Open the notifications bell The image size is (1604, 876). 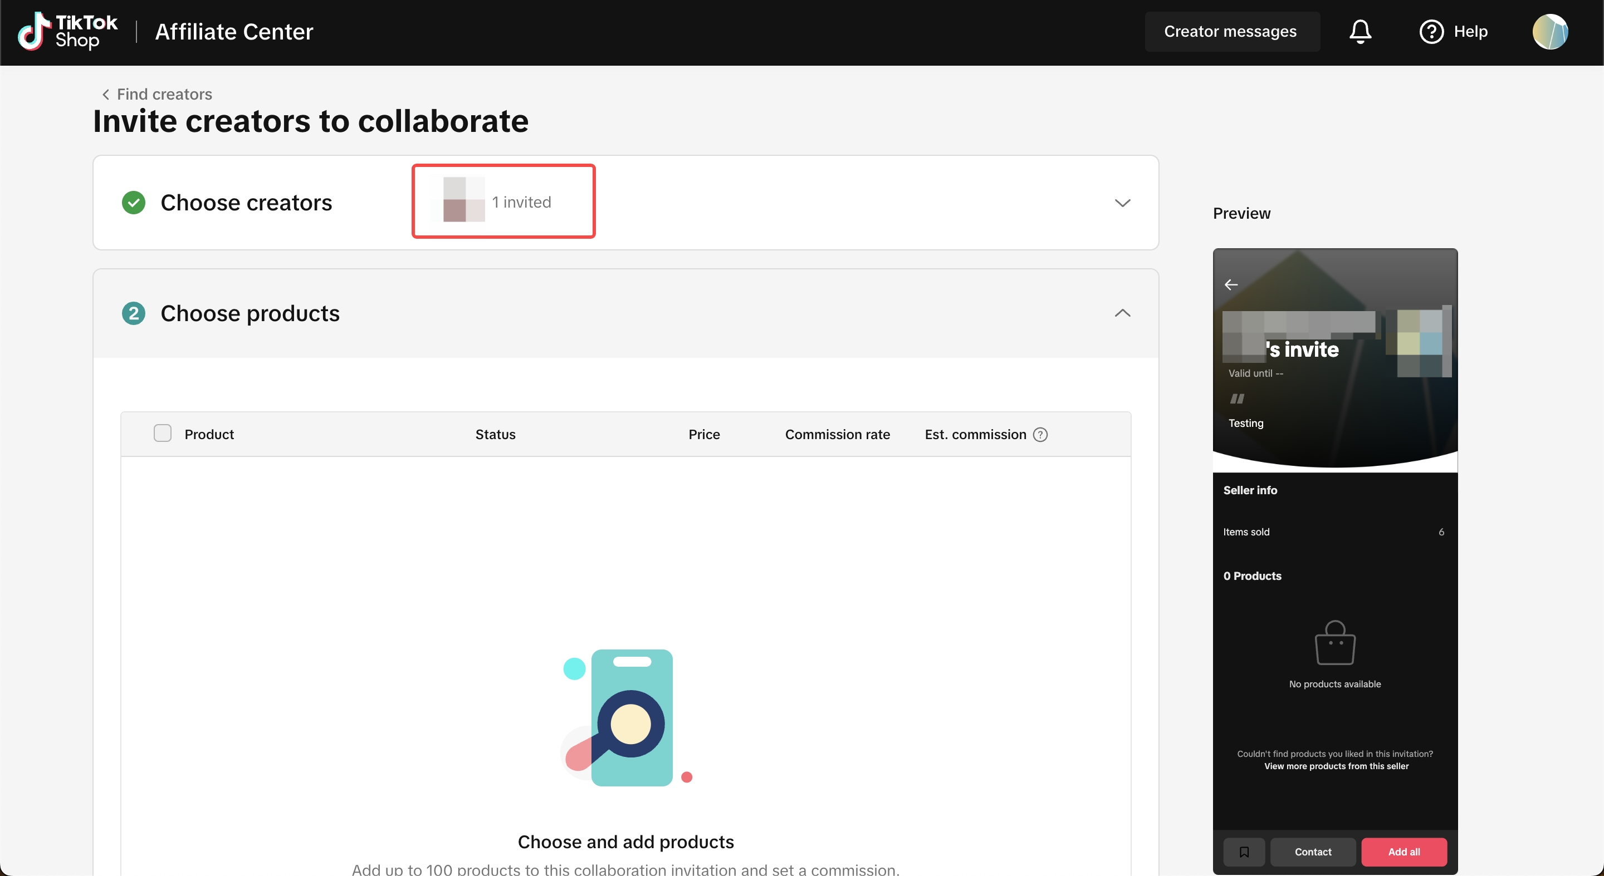(x=1360, y=31)
